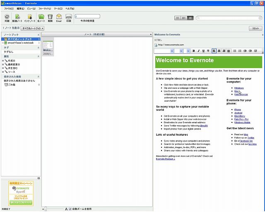The image size is (265, 212).
Task: Select smoothfoxxx's notebook in sidebar
Action: (21, 43)
